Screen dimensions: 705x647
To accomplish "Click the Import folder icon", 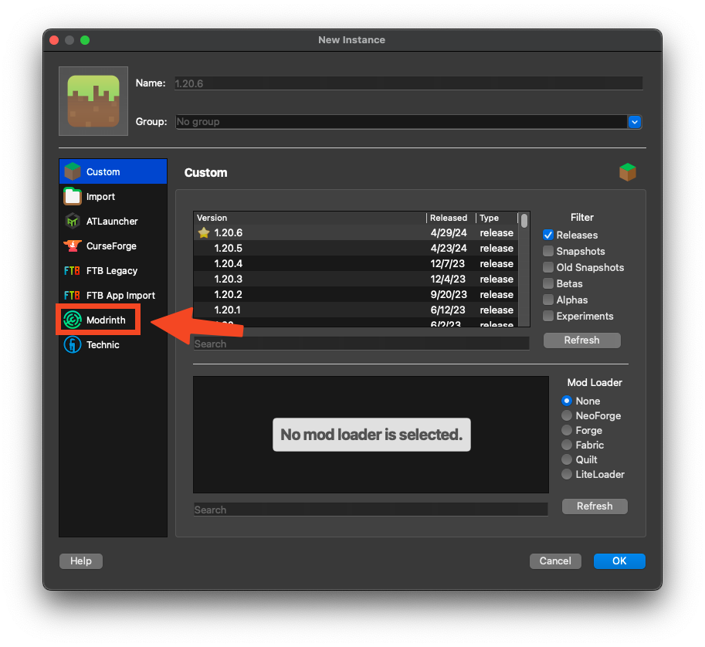I will point(73,197).
